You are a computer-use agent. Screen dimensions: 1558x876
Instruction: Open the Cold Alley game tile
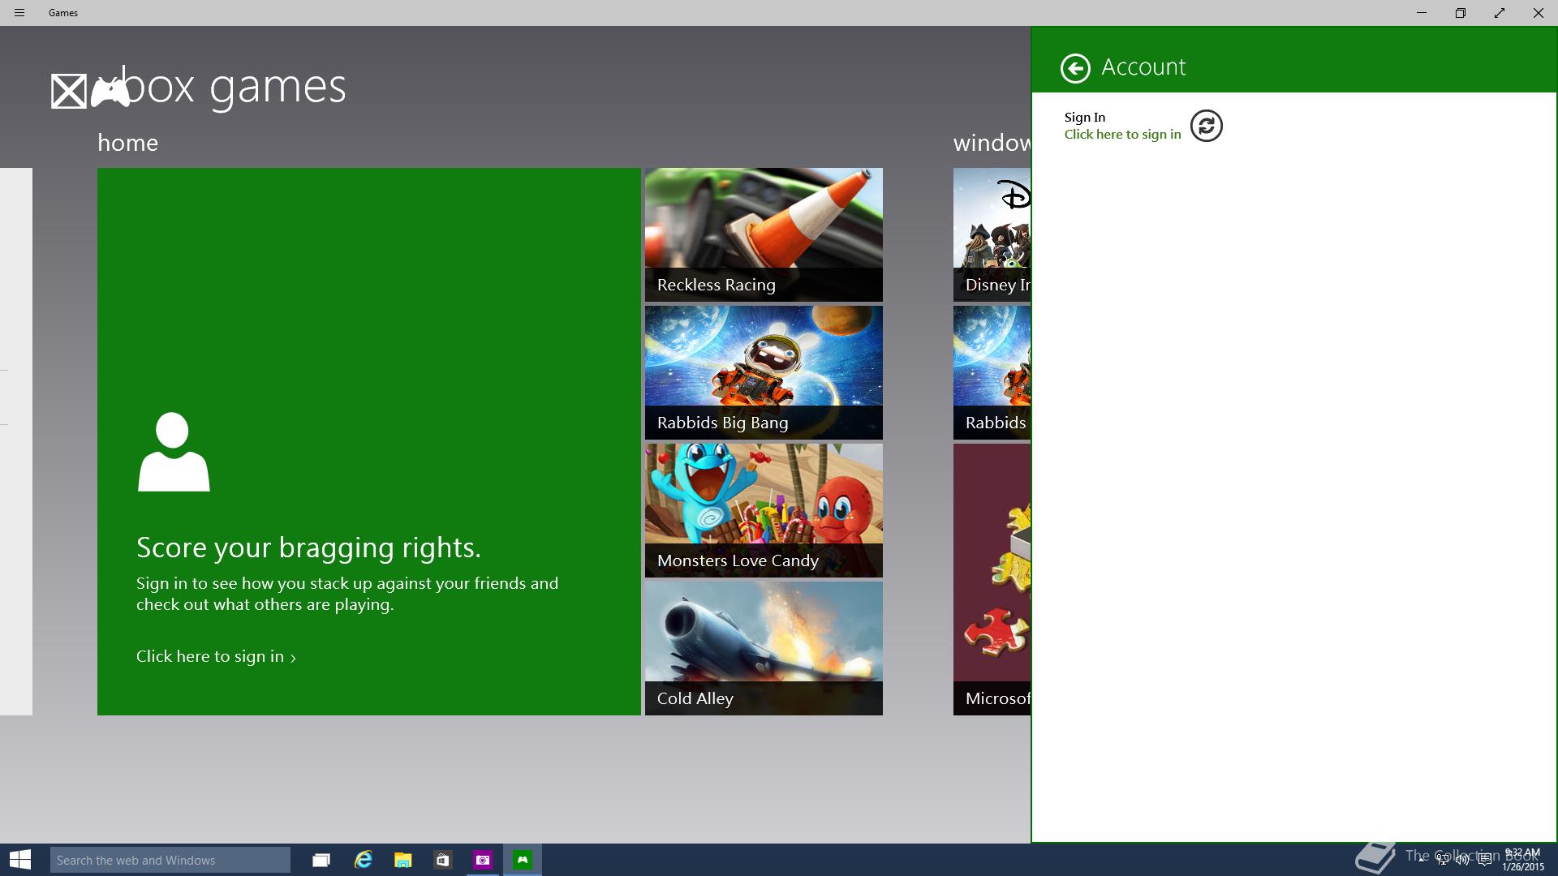(x=764, y=648)
